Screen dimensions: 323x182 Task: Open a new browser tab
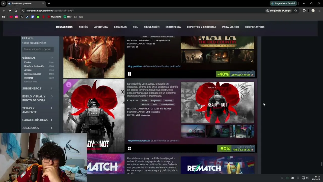pos(49,3)
